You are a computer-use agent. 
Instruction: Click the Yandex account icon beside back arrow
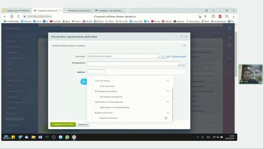pos(12,17)
